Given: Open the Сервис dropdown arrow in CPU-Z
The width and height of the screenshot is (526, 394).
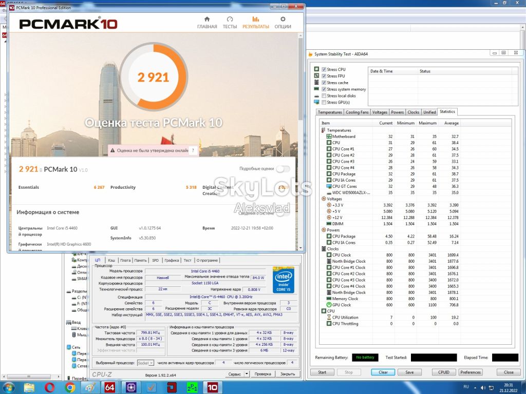Looking at the screenshot, I should click(x=247, y=374).
